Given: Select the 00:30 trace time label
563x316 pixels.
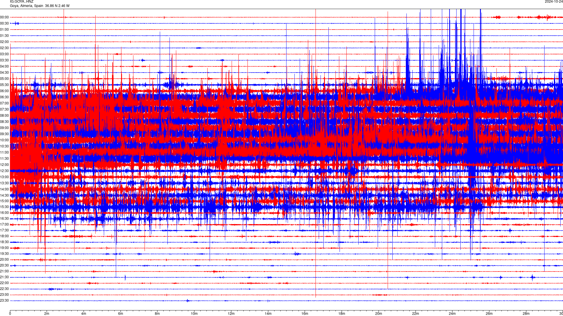Looking at the screenshot, I should click(4, 23).
